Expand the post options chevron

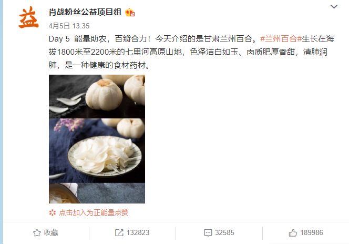(334, 6)
